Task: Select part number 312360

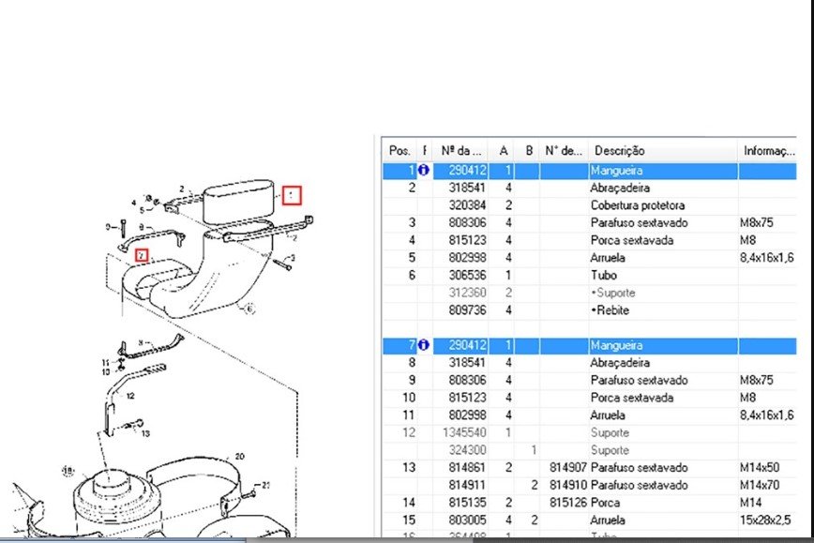Action: click(x=468, y=293)
